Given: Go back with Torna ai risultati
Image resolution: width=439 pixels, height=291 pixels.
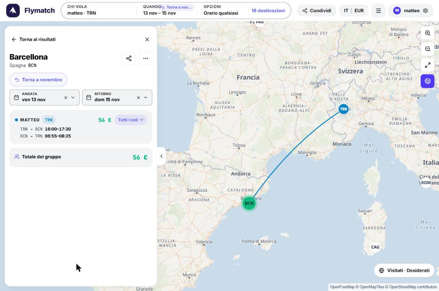Looking at the screenshot, I should coord(33,39).
